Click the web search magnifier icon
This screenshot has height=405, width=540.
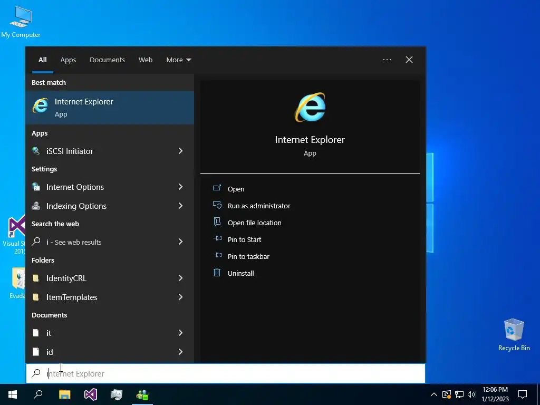[36, 242]
